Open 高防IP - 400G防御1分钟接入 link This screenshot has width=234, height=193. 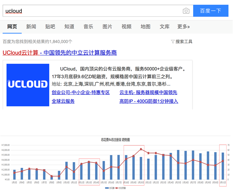click(x=149, y=101)
